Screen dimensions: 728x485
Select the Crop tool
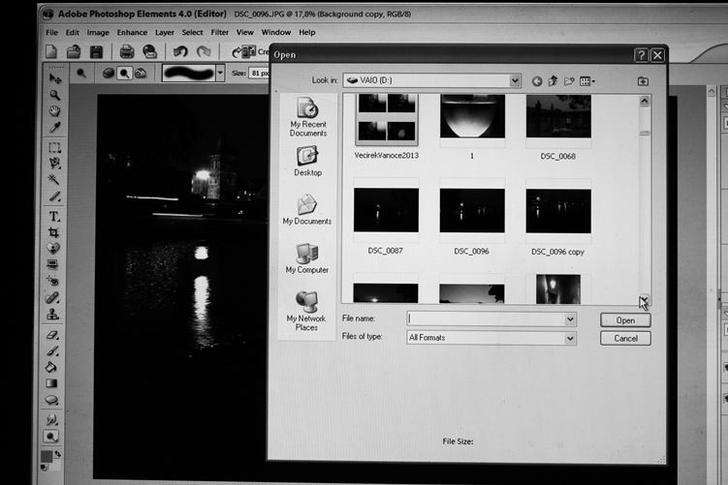54,232
